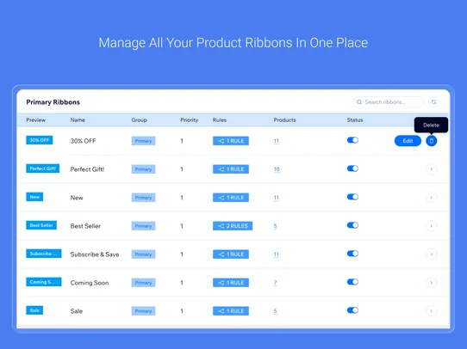Open 1 RULE badge for Coming Soon
Image resolution: width=467 pixels, height=349 pixels.
(231, 283)
